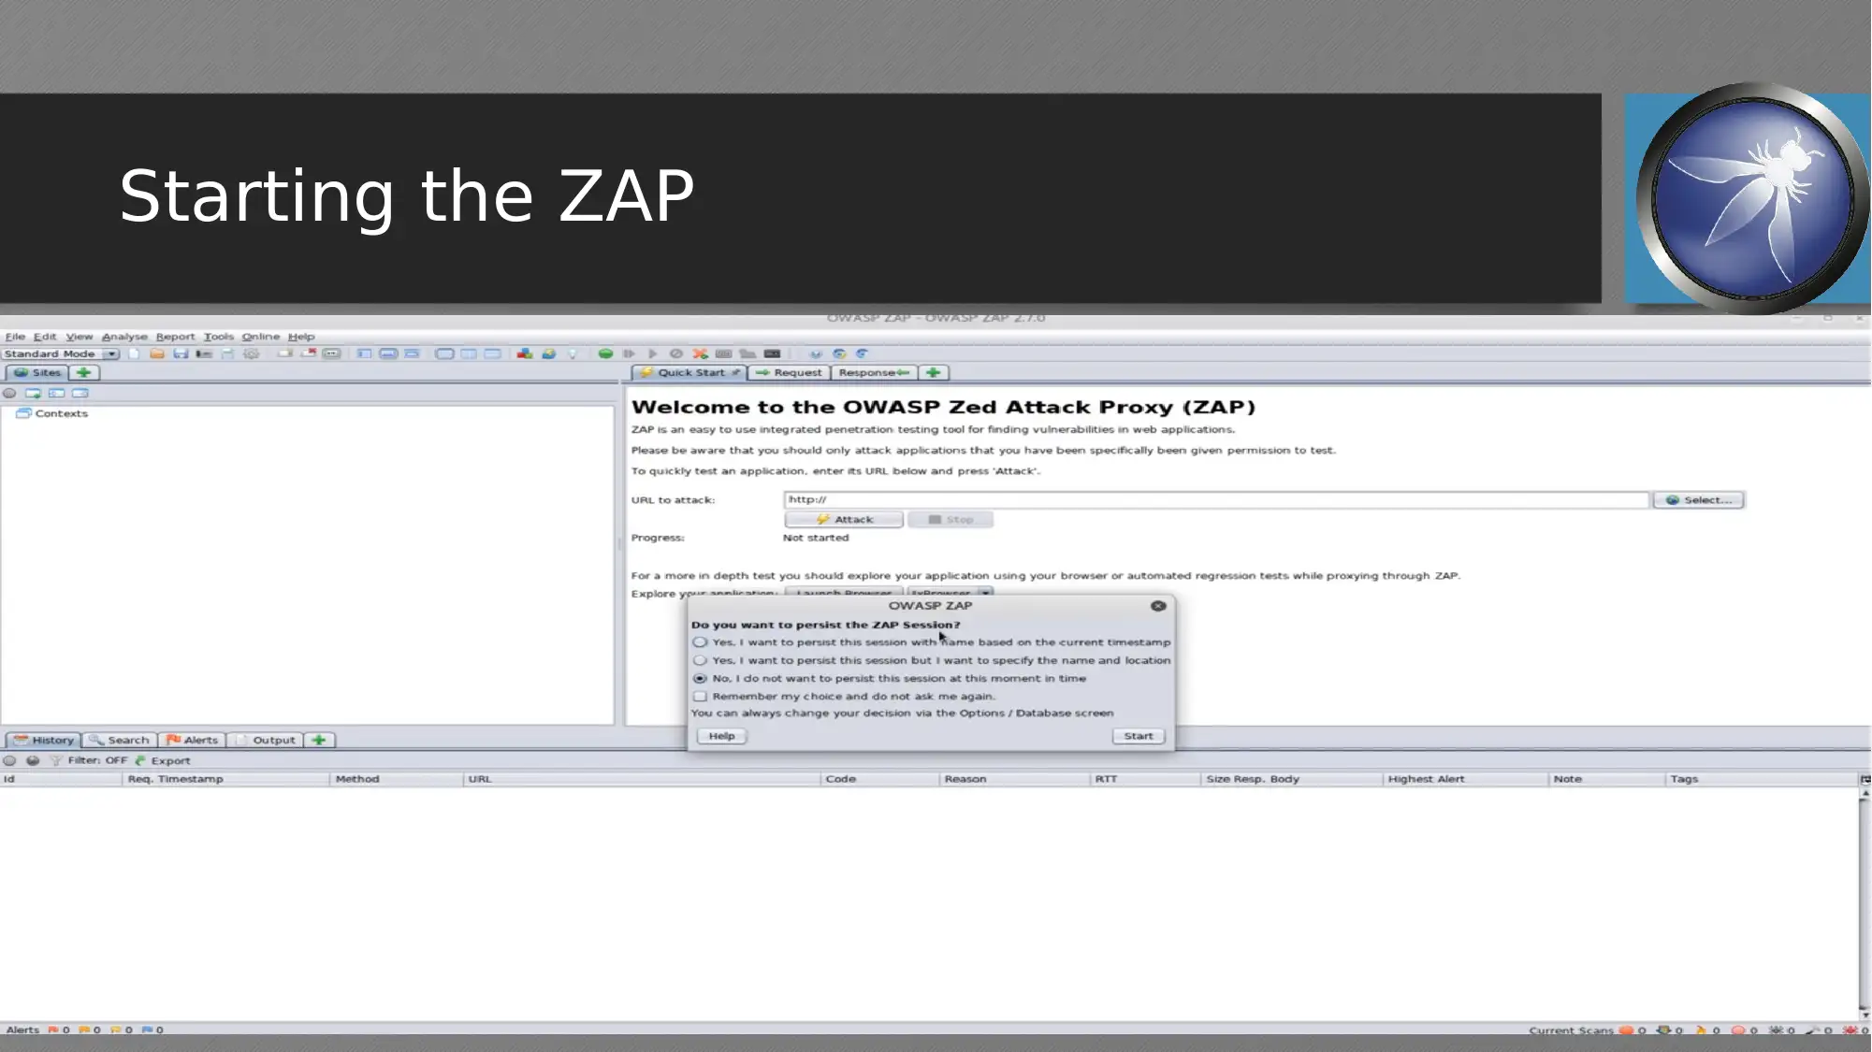The image size is (1872, 1052).
Task: Click the Session Properties toolbar icon
Action: (x=227, y=353)
